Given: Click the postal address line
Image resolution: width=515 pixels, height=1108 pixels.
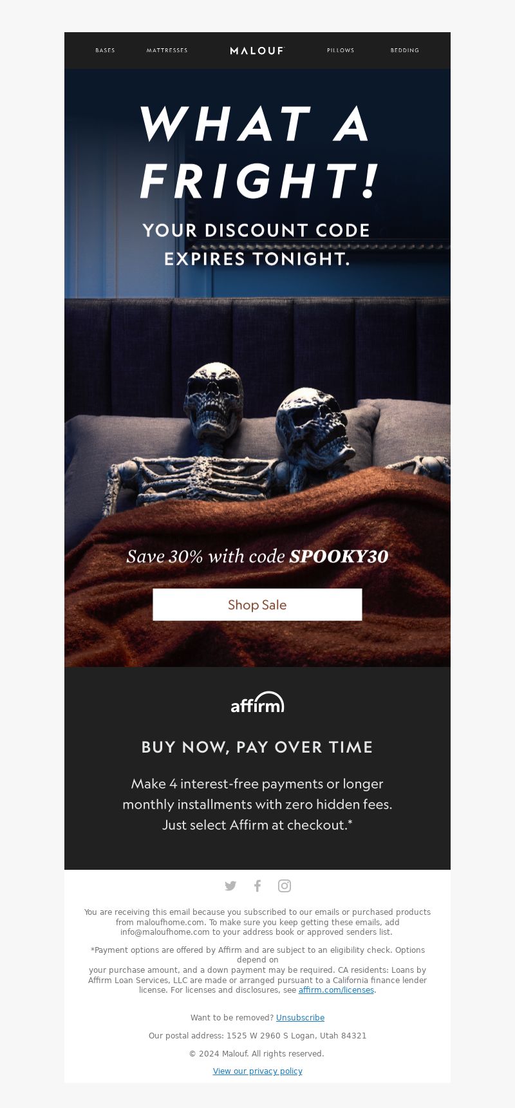Looking at the screenshot, I should click(257, 1036).
